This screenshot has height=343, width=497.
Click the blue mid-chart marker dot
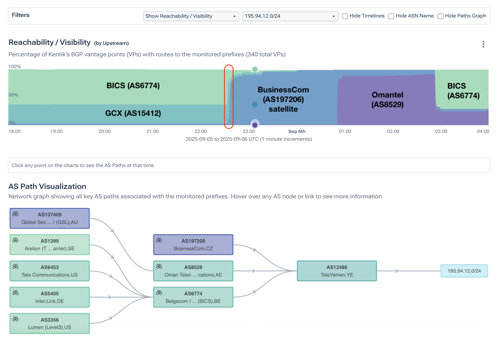tap(255, 105)
